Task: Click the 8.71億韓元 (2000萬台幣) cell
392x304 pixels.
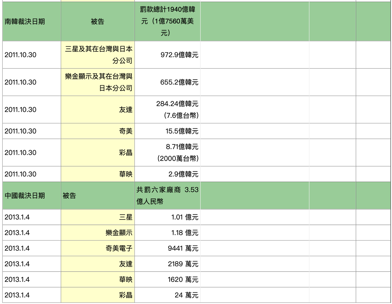Action: point(167,153)
